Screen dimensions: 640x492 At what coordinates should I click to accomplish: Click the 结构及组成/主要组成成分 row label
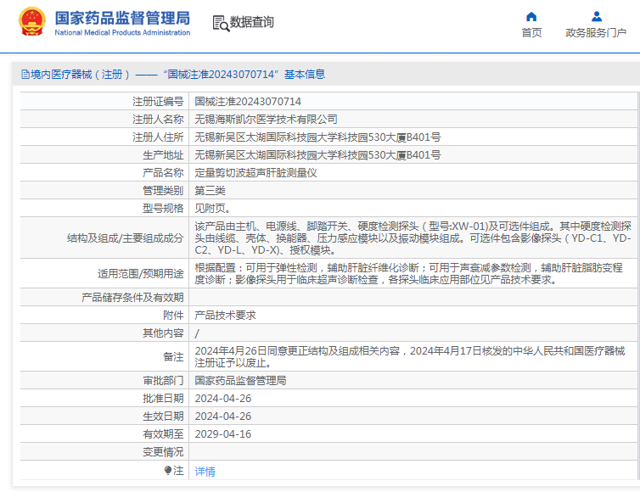[126, 238]
